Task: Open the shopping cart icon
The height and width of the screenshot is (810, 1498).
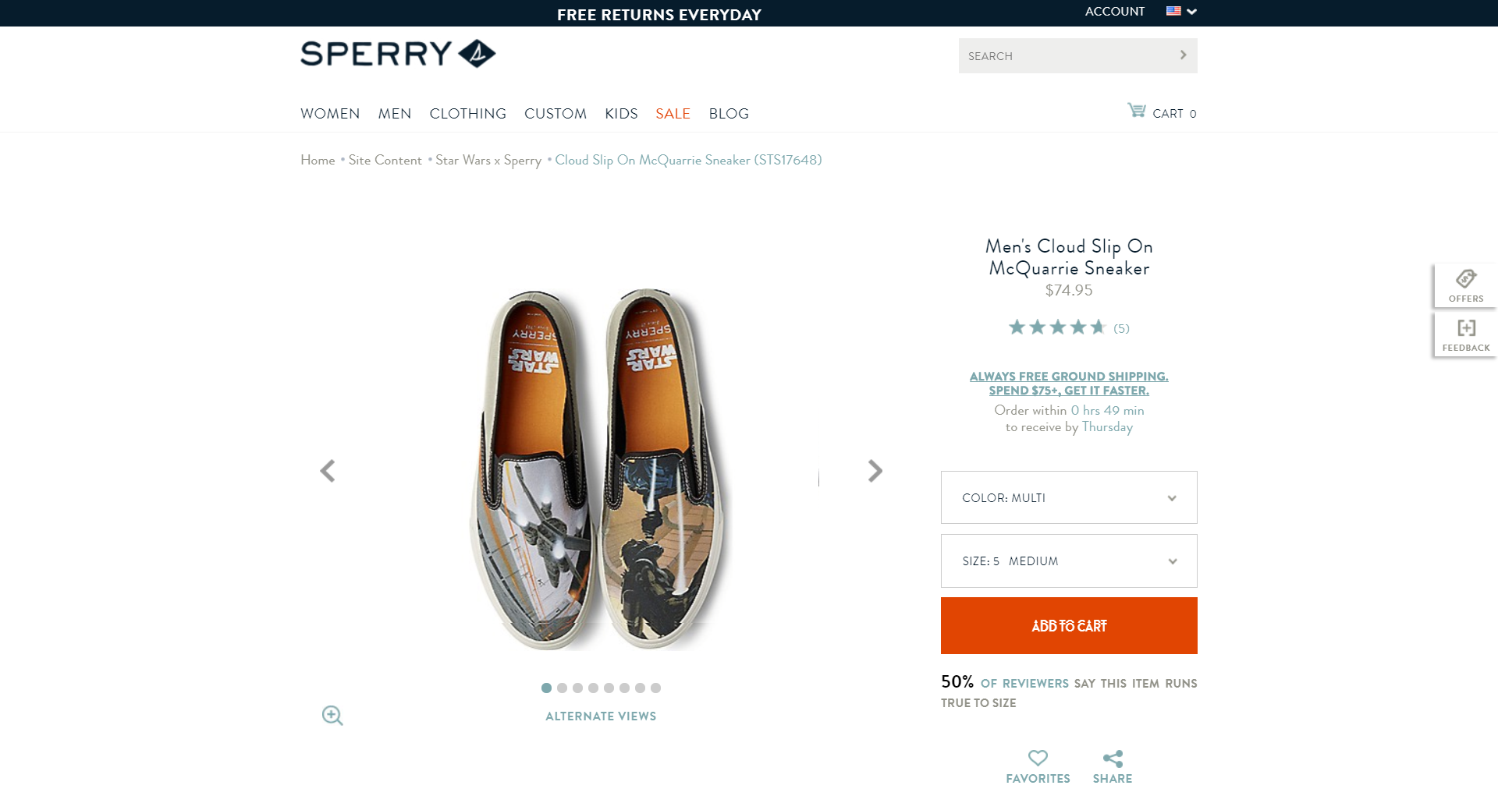Action: click(x=1136, y=111)
